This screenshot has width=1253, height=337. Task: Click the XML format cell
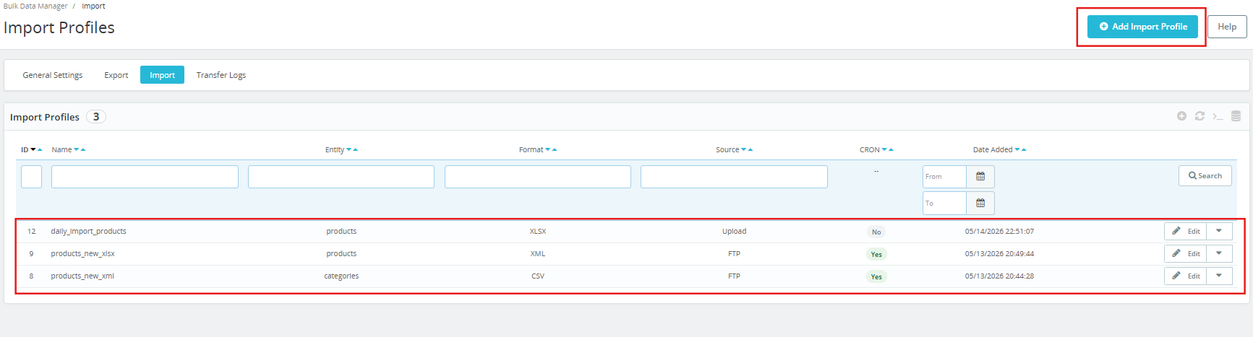(538, 254)
